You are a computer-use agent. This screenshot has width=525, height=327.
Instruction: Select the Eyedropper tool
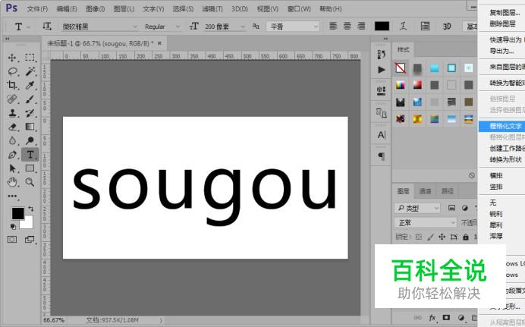(x=30, y=85)
